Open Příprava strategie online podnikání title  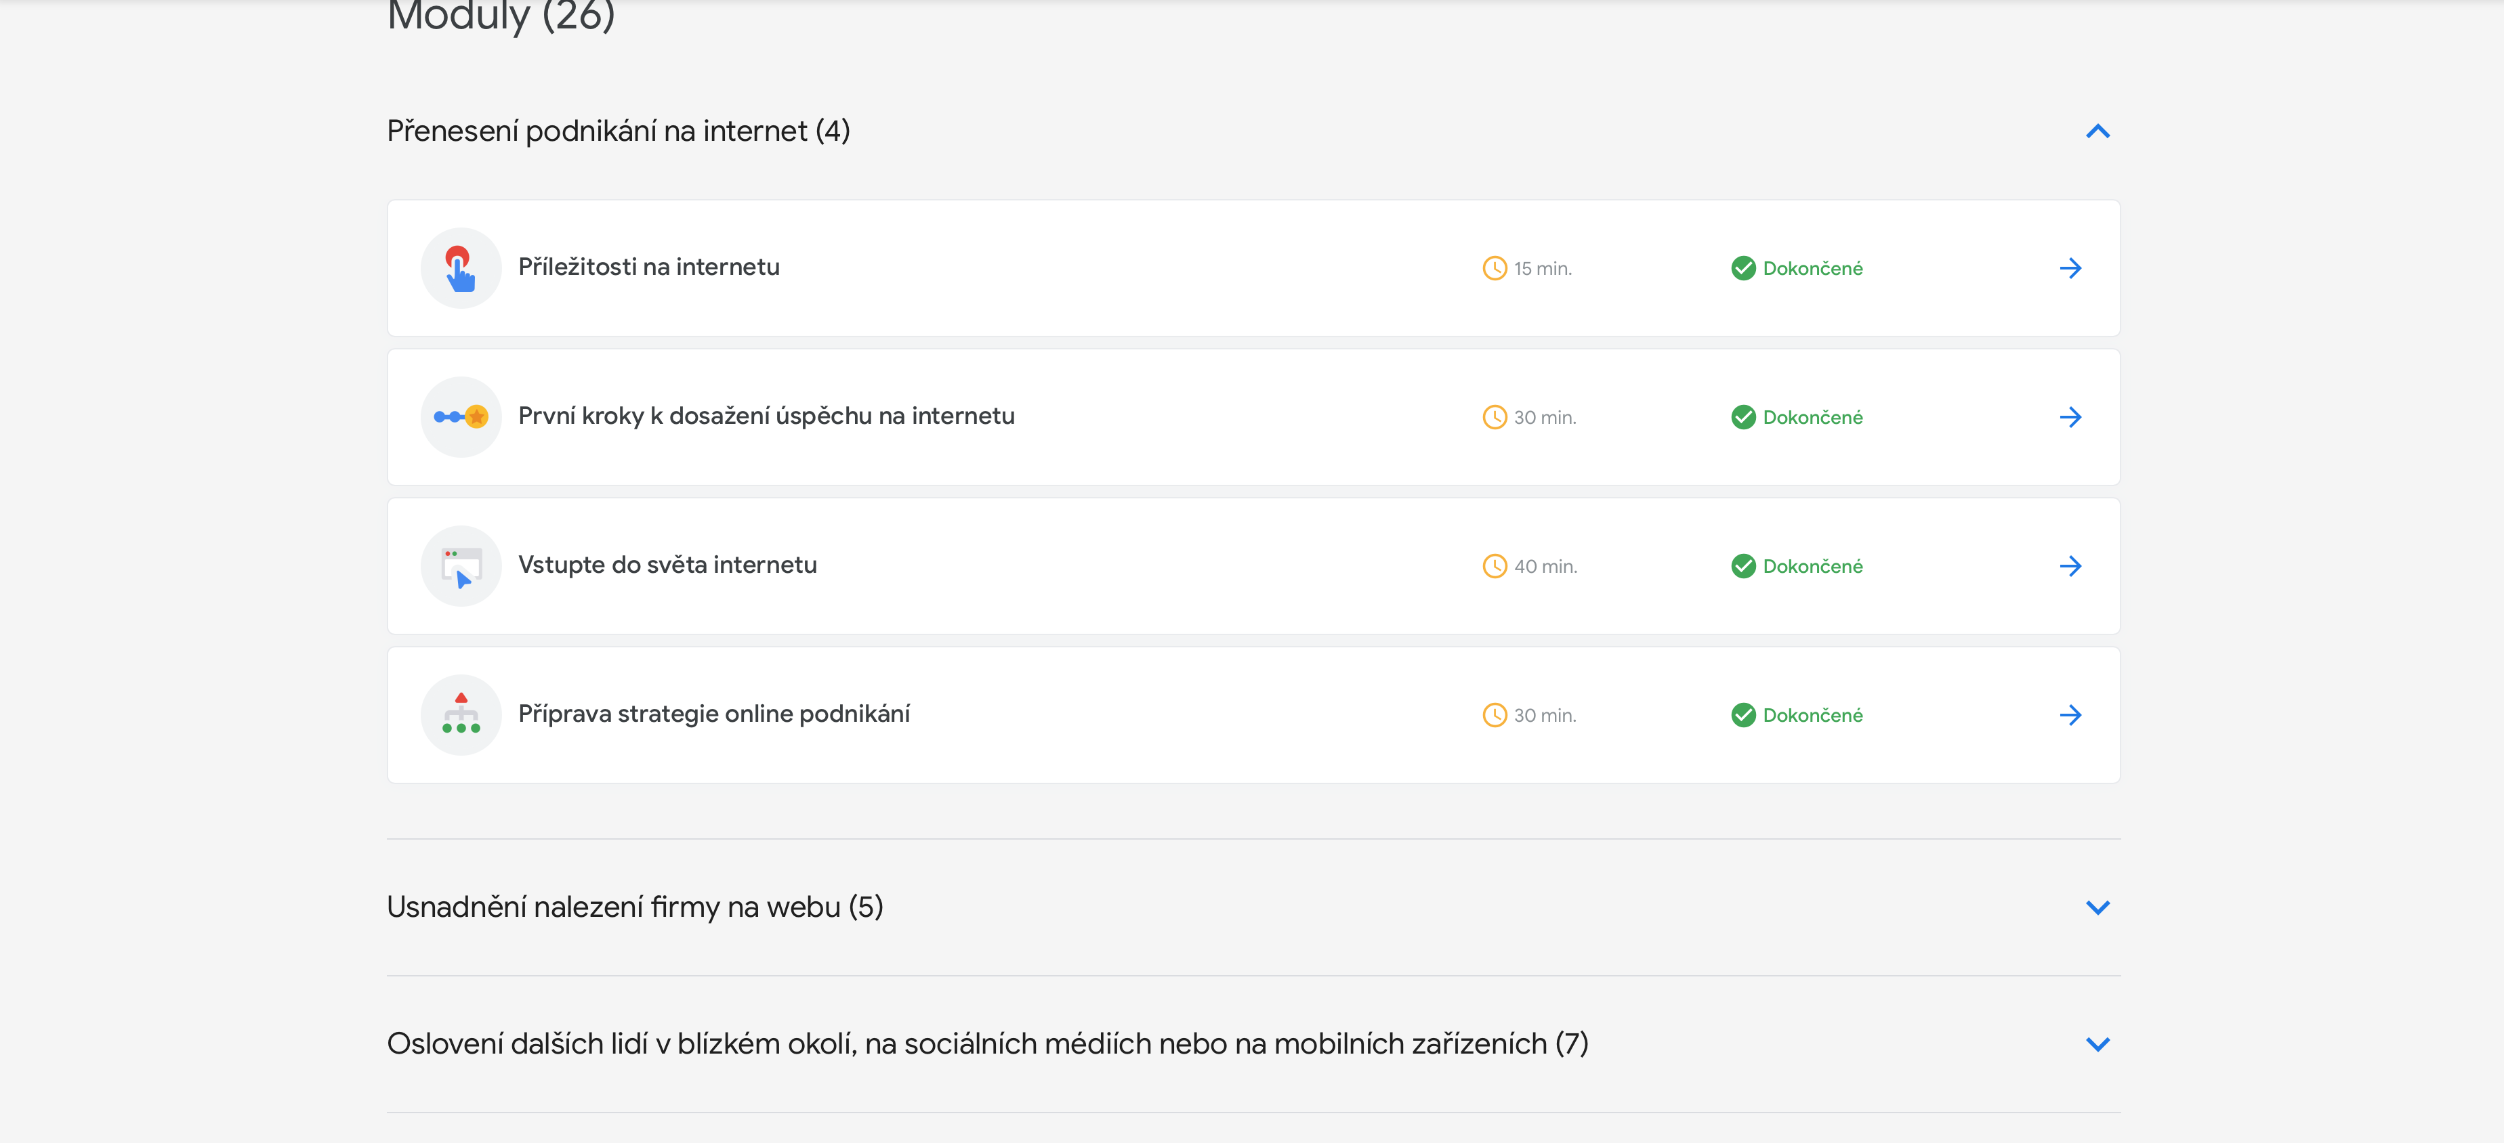(713, 714)
